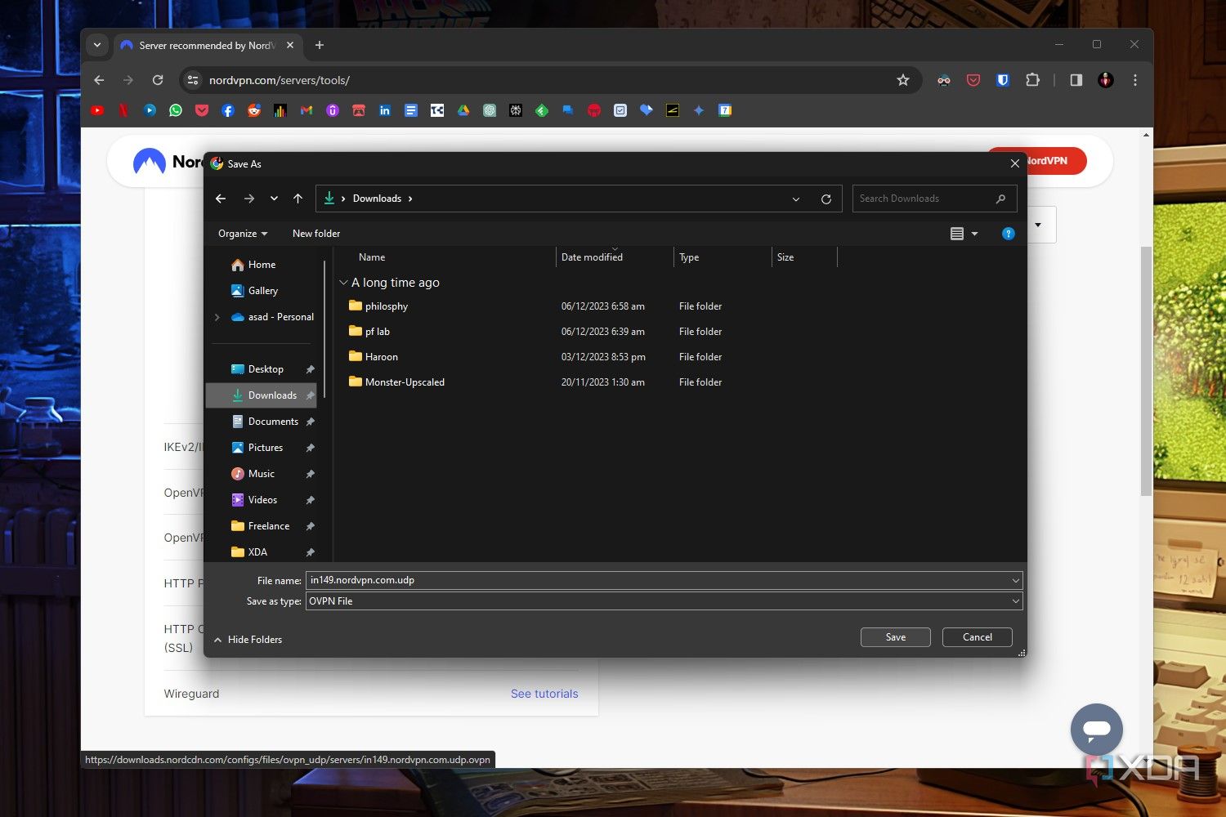This screenshot has height=817, width=1226.
Task: Open the Gmail bookmark
Action: pyautogui.click(x=306, y=110)
